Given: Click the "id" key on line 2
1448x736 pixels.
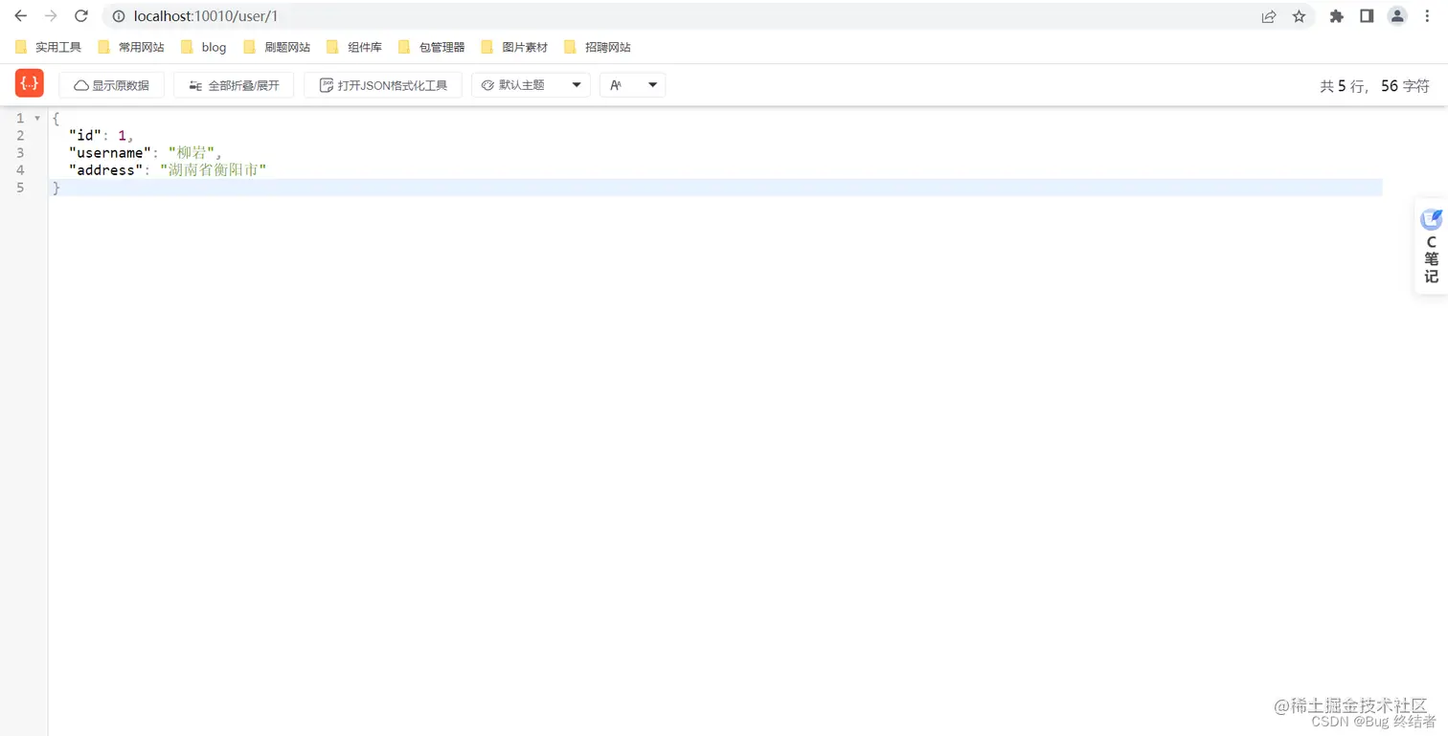Looking at the screenshot, I should [x=85, y=136].
